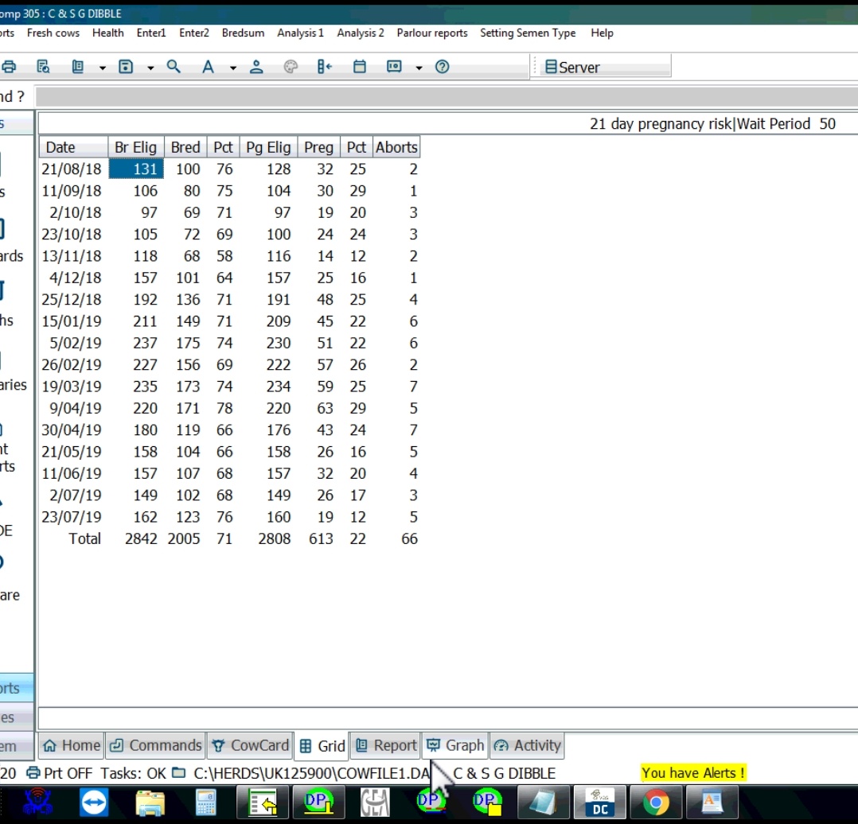The width and height of the screenshot is (858, 824).
Task: Click in the command line input field
Action: pyautogui.click(x=447, y=97)
